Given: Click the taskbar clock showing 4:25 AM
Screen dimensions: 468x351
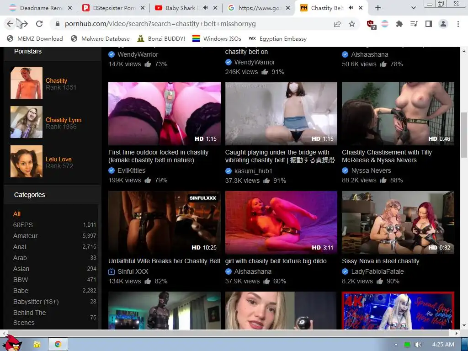Looking at the screenshot, I should [x=443, y=345].
